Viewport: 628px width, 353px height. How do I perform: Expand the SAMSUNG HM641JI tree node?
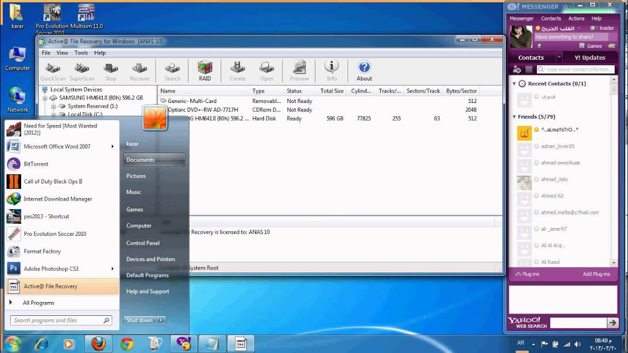[x=45, y=98]
